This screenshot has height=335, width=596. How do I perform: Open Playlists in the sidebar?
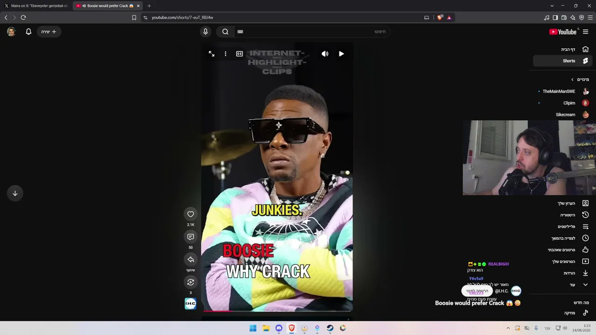click(562, 227)
